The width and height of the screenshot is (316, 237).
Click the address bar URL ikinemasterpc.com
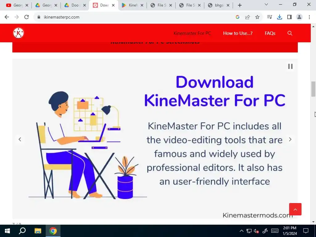(61, 17)
